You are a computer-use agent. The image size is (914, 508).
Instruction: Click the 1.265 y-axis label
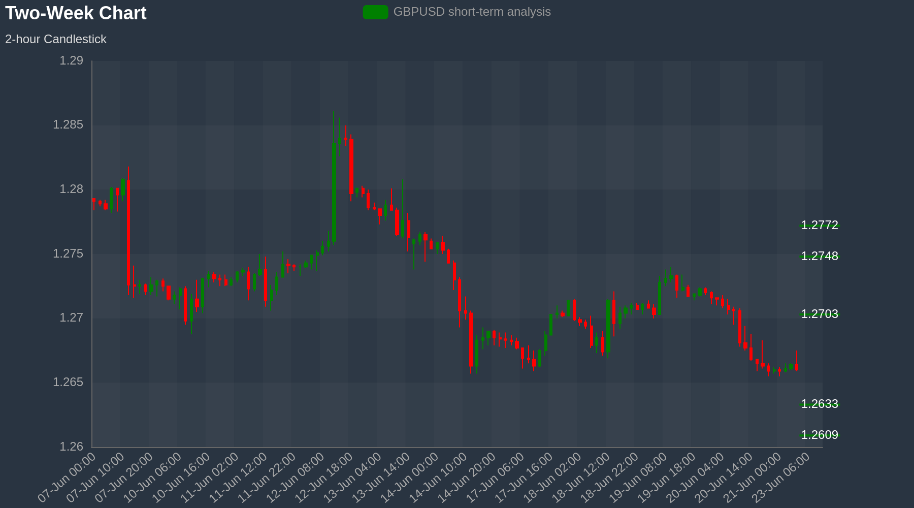click(x=68, y=382)
